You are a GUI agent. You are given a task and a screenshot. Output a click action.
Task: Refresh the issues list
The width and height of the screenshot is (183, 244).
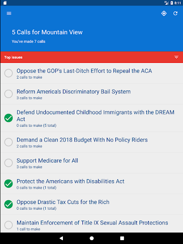pos(175,13)
